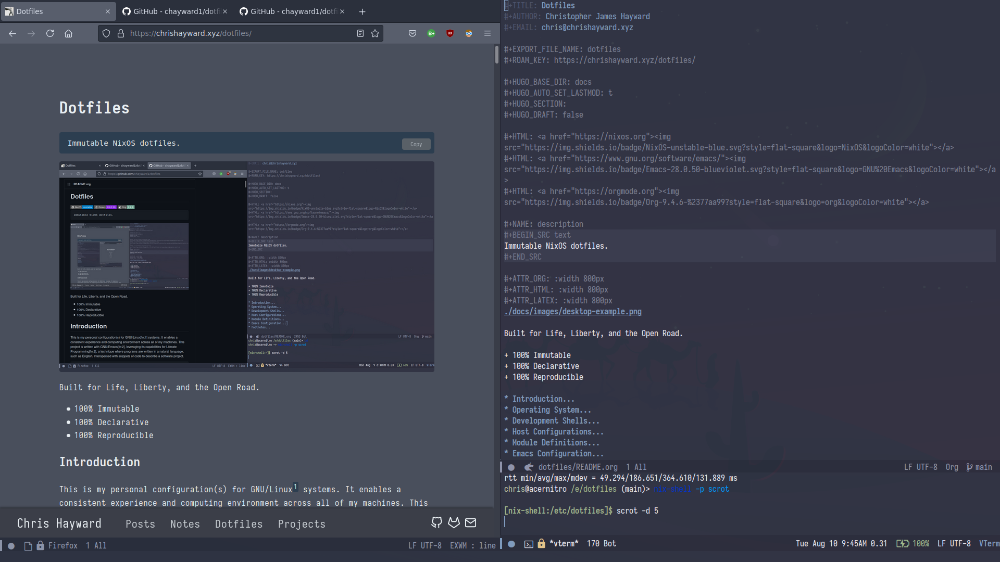Expand the Introduction section on the page

click(x=539, y=398)
